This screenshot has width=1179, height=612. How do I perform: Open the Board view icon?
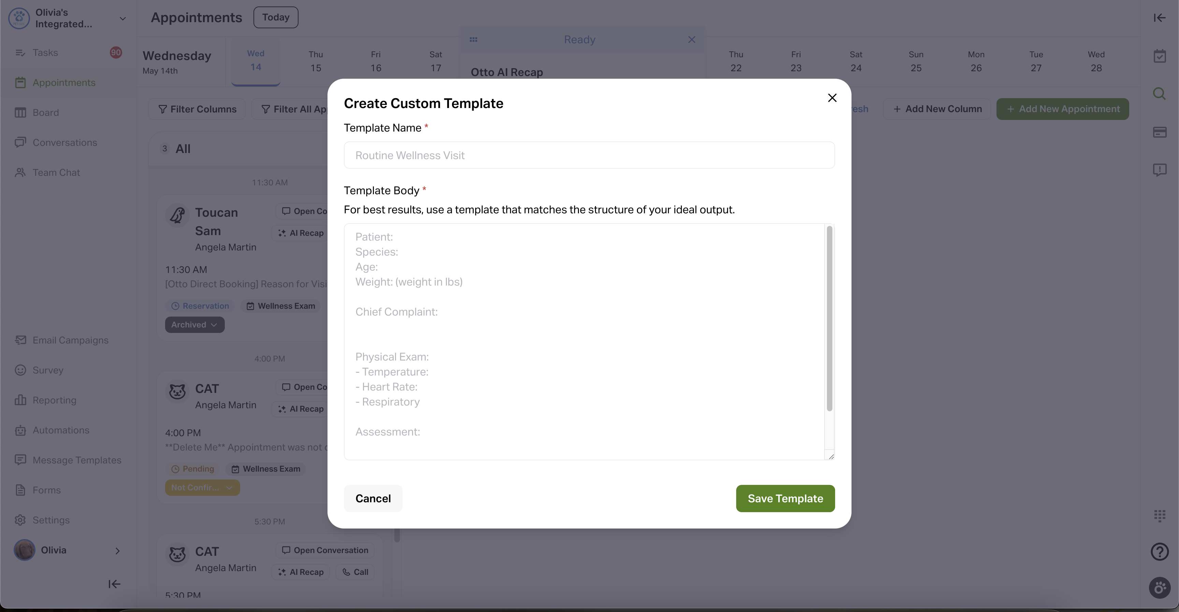click(20, 112)
